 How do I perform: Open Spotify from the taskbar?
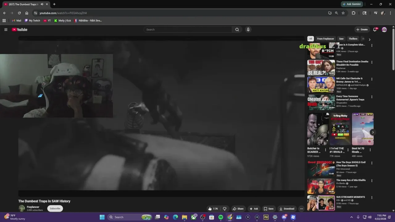click(221, 217)
